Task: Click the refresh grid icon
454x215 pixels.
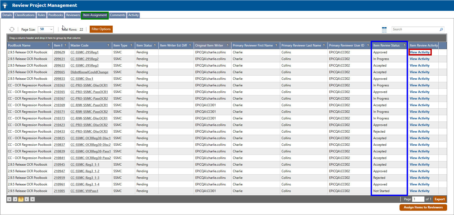Action: (12, 29)
